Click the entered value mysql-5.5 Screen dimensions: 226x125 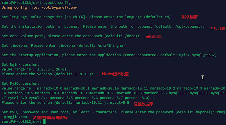[120, 102]
